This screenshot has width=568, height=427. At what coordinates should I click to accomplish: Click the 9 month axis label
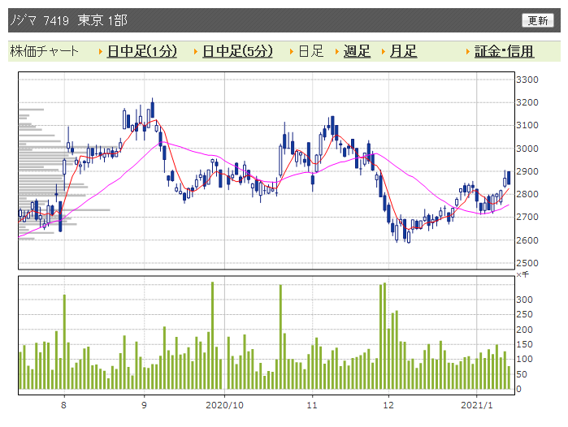[144, 405]
